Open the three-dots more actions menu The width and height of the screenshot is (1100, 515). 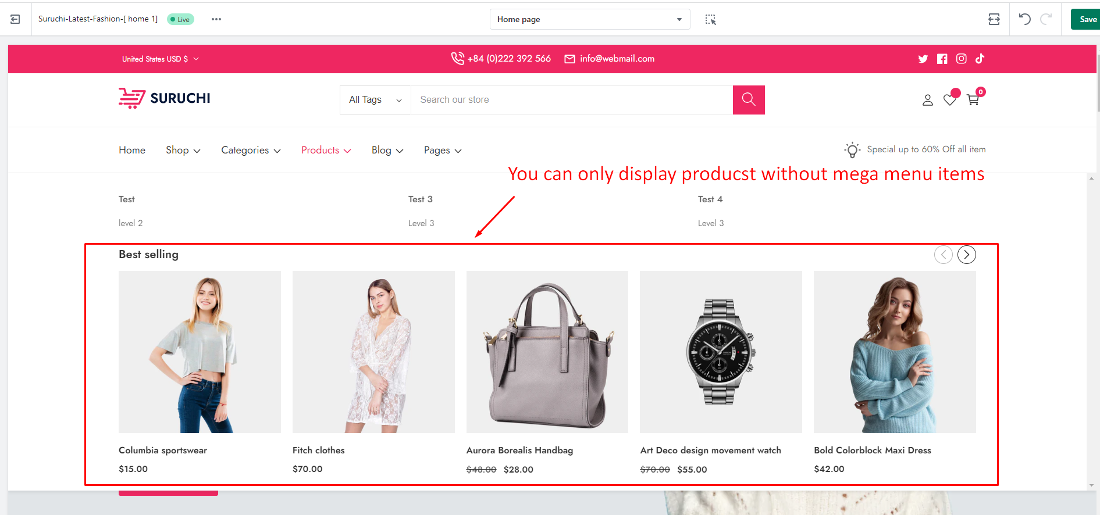pos(216,19)
